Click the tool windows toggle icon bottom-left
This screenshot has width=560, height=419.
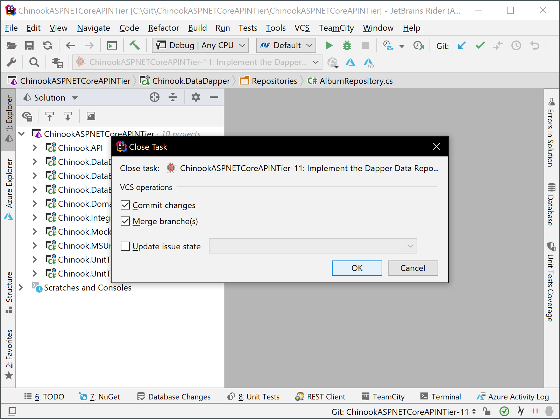click(12, 411)
